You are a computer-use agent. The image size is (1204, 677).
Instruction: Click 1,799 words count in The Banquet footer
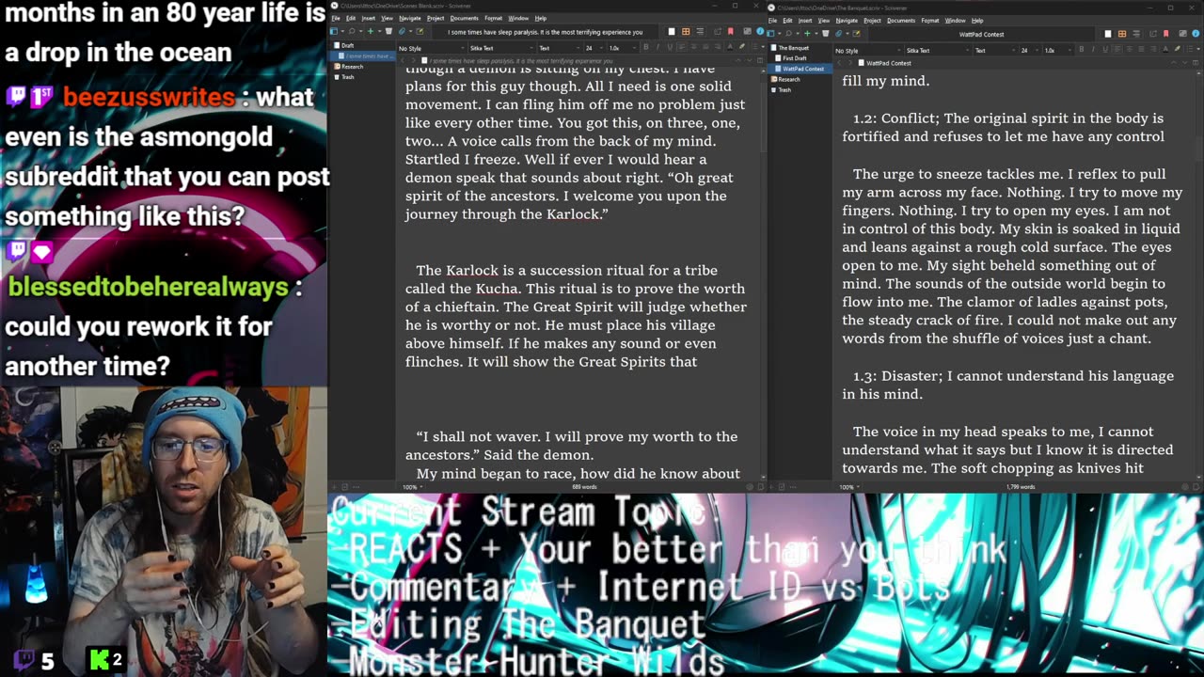tap(1021, 487)
